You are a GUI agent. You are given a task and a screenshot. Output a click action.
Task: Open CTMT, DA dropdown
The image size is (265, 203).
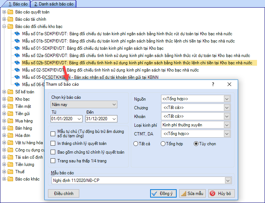click(x=227, y=134)
